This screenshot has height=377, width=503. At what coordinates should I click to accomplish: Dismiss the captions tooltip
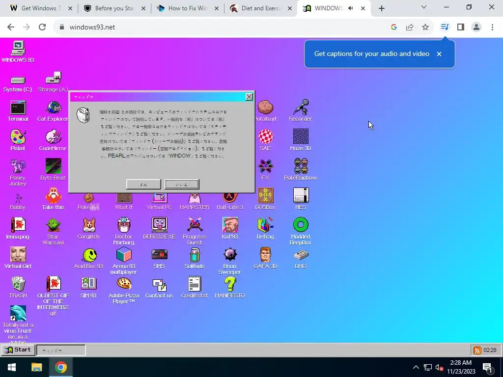(439, 54)
